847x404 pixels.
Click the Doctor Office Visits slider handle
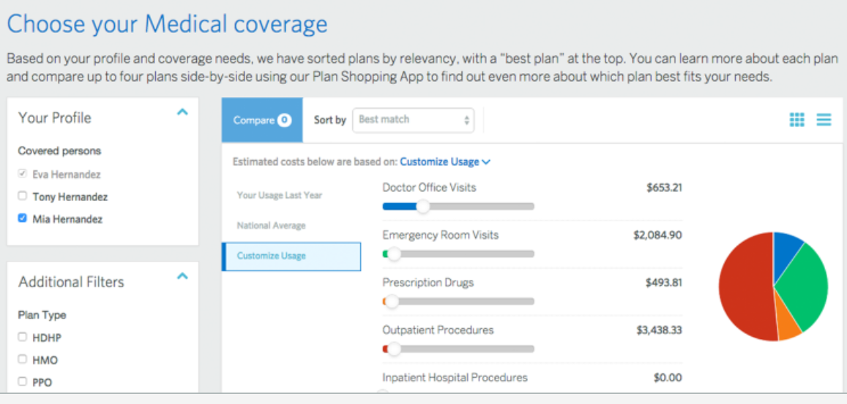click(x=423, y=207)
